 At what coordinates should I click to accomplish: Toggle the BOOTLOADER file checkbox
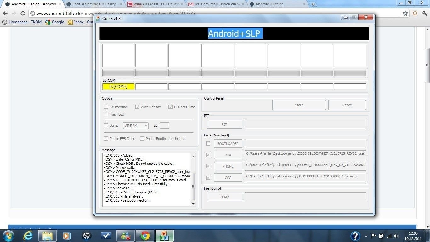pyautogui.click(x=208, y=144)
